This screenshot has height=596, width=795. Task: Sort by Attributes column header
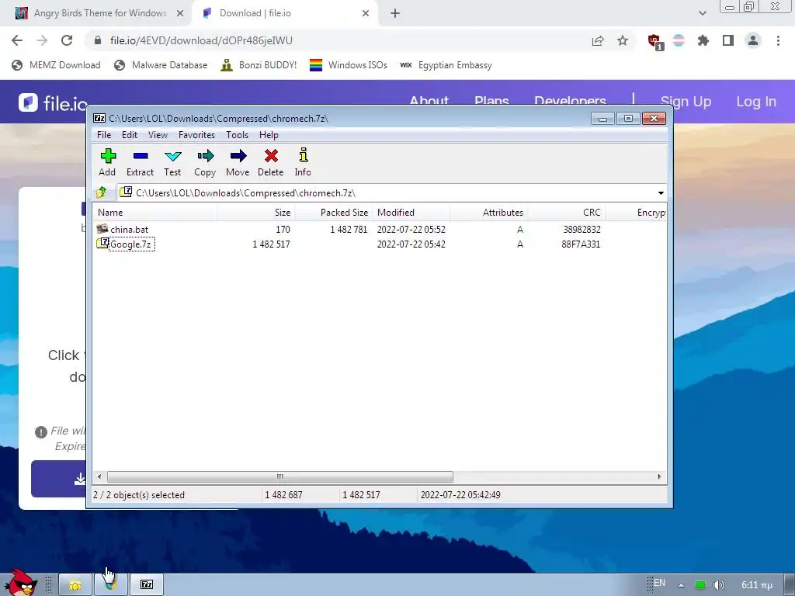(489, 213)
